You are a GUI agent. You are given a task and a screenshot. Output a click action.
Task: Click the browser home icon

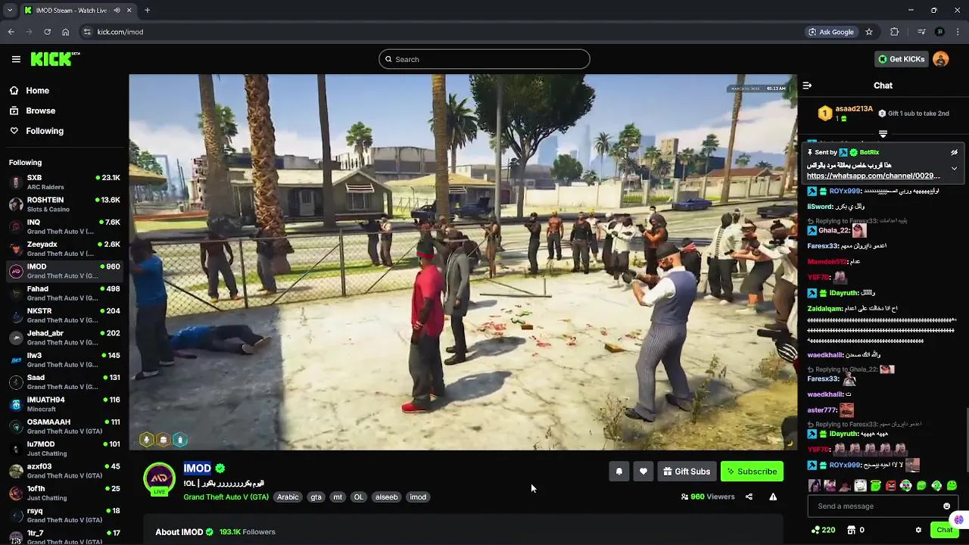[65, 32]
